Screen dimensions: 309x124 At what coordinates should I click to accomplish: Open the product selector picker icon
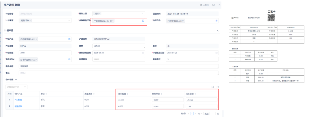coord(217,21)
